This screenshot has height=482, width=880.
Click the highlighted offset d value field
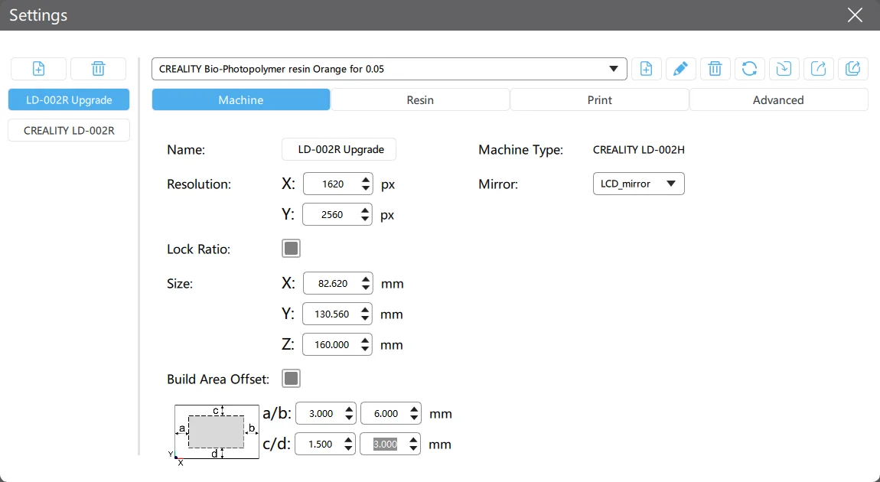pyautogui.click(x=385, y=444)
